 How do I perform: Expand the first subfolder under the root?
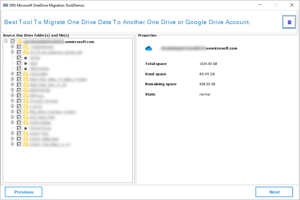pyautogui.click(x=12, y=47)
